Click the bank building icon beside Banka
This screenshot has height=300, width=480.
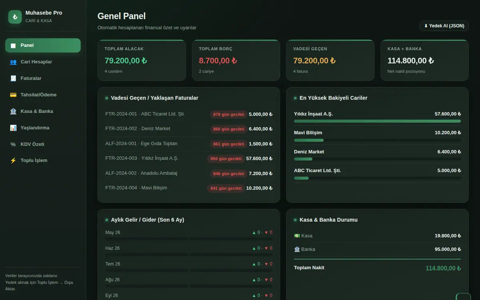[x=297, y=249]
